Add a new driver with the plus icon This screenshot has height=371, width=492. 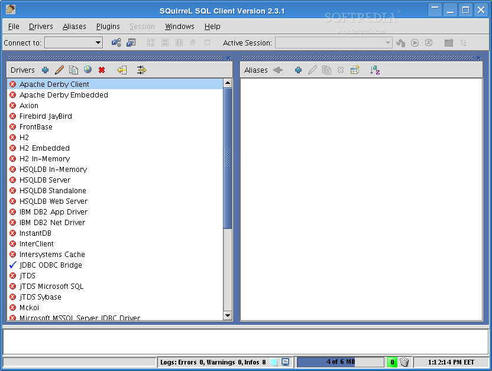(x=45, y=70)
